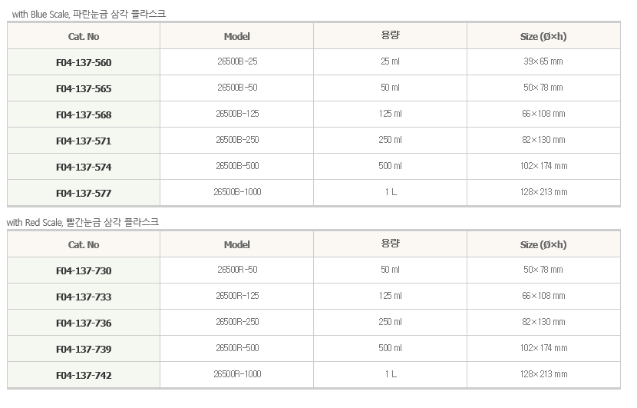
Task: Select catalog number F04-137-571
Action: pyautogui.click(x=84, y=141)
